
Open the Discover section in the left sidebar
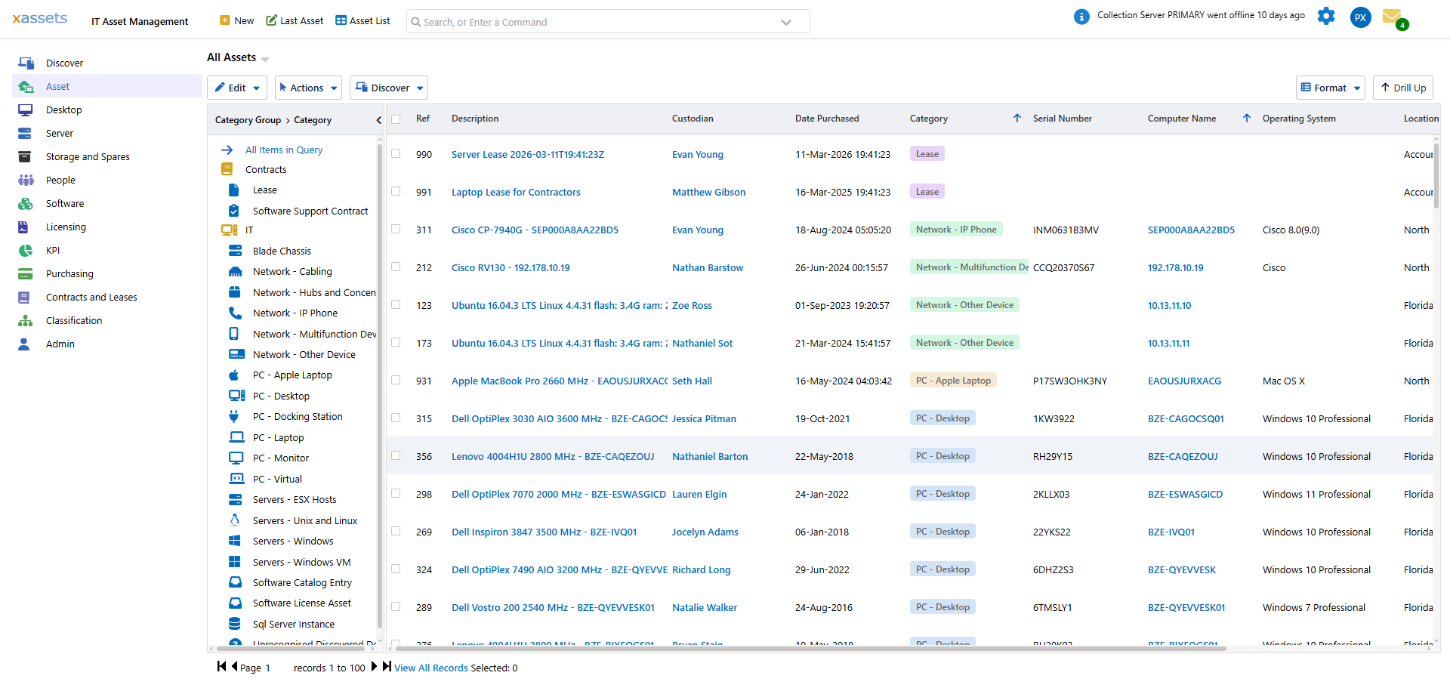65,63
